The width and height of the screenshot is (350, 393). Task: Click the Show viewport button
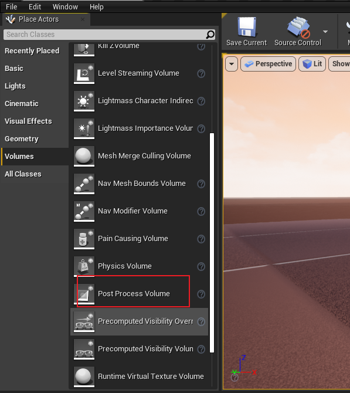point(339,64)
